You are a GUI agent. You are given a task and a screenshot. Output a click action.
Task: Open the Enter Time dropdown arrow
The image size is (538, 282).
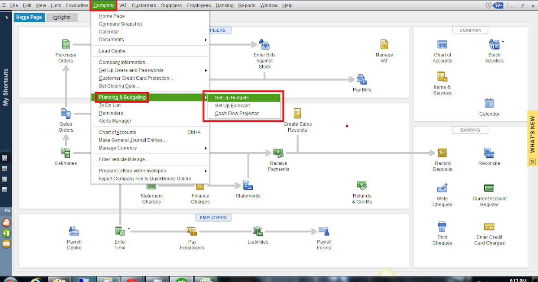tap(128, 229)
